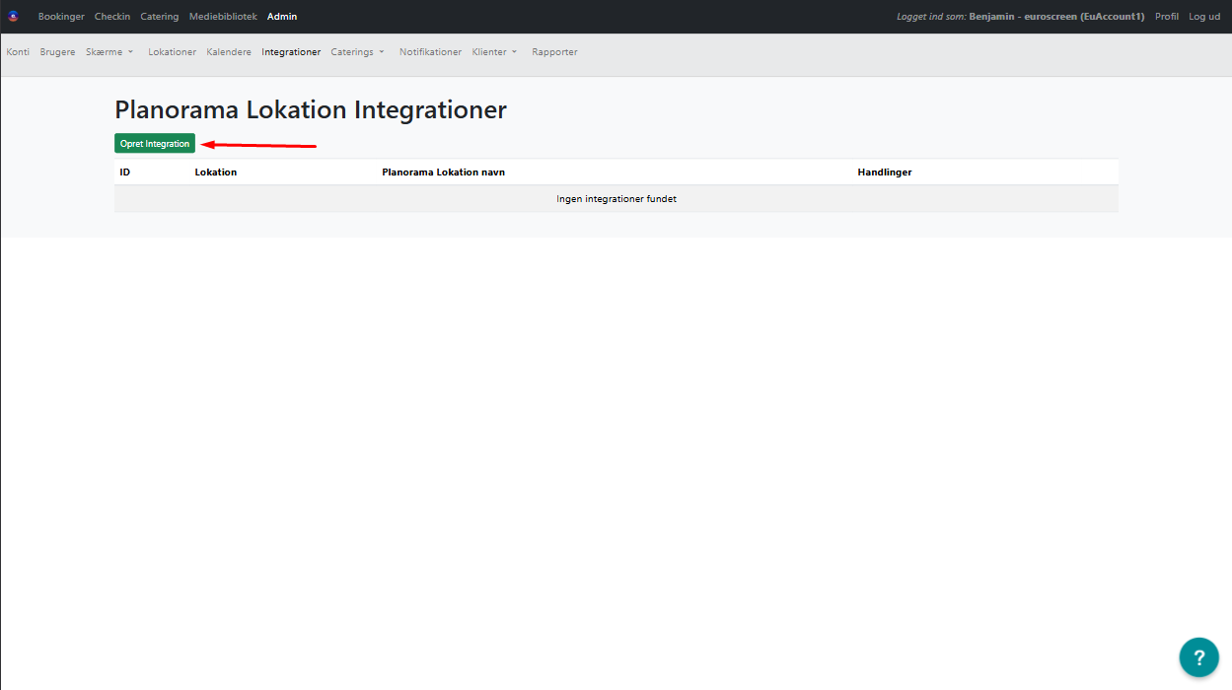The height and width of the screenshot is (690, 1232).
Task: Expand the Skærme dropdown menu
Action: [x=109, y=52]
